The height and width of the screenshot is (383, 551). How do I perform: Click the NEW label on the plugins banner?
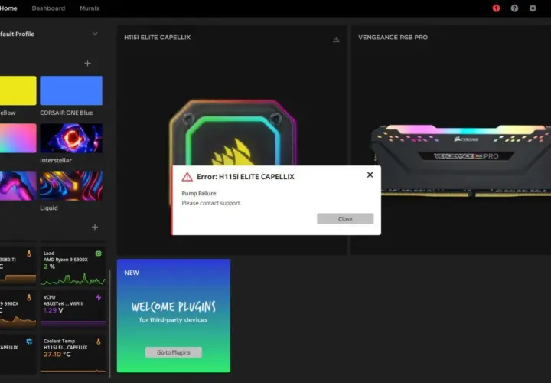(132, 273)
